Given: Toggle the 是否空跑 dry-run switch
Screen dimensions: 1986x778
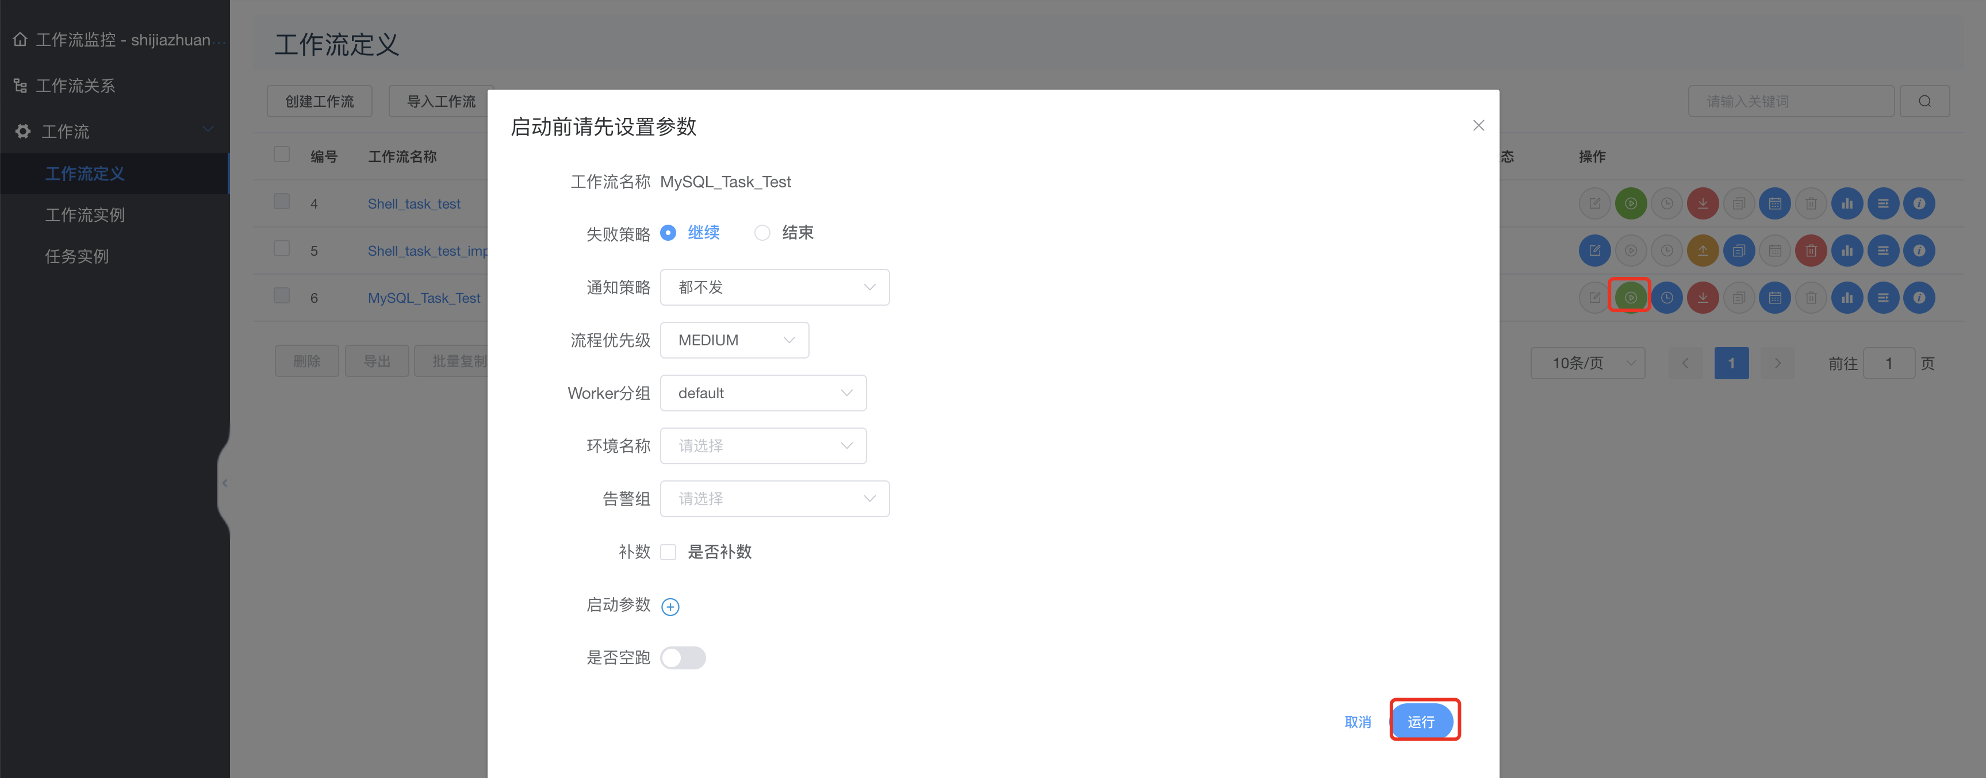Looking at the screenshot, I should pos(683,658).
